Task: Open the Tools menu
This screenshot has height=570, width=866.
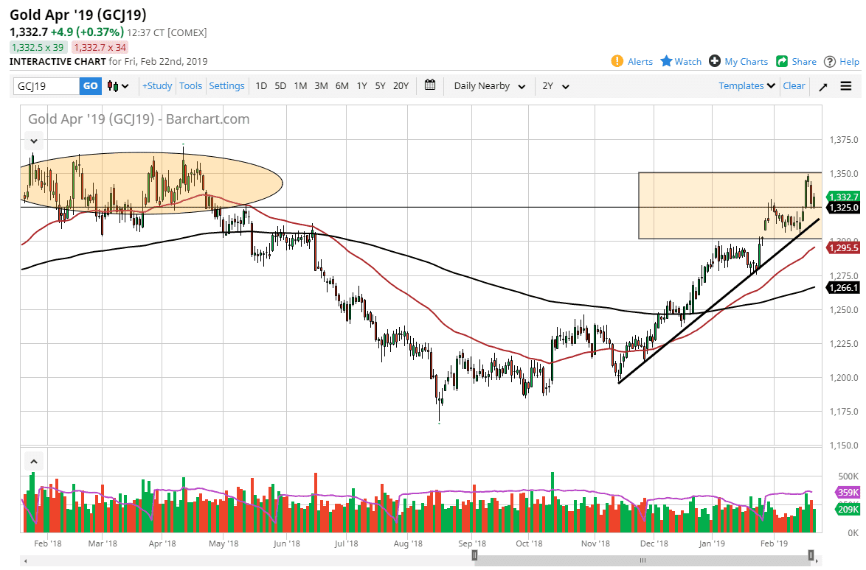Action: point(190,86)
